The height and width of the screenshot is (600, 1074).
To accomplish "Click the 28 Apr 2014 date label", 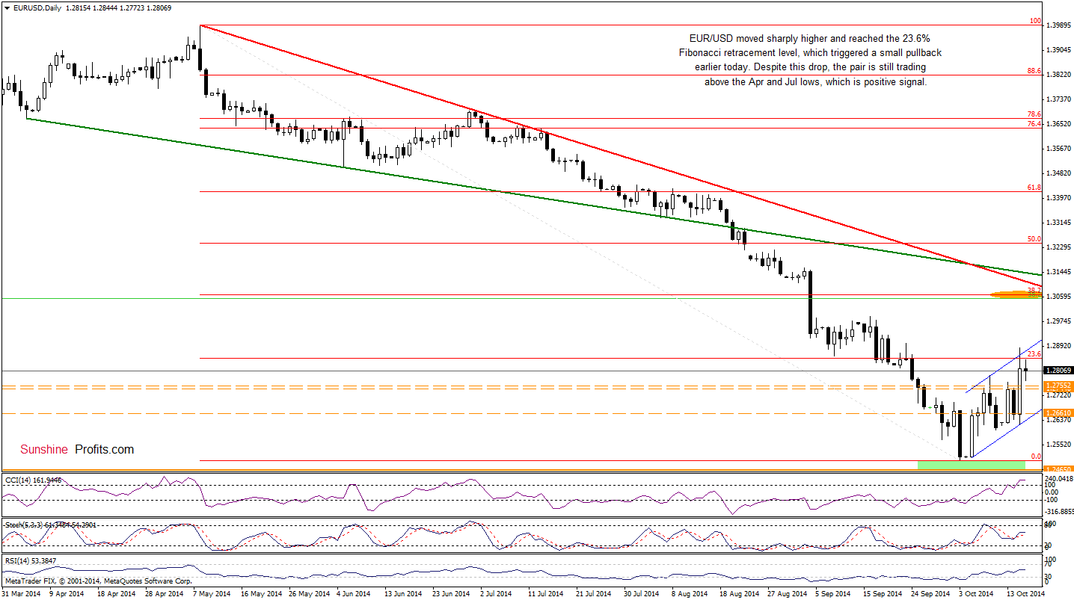I will coord(164,593).
